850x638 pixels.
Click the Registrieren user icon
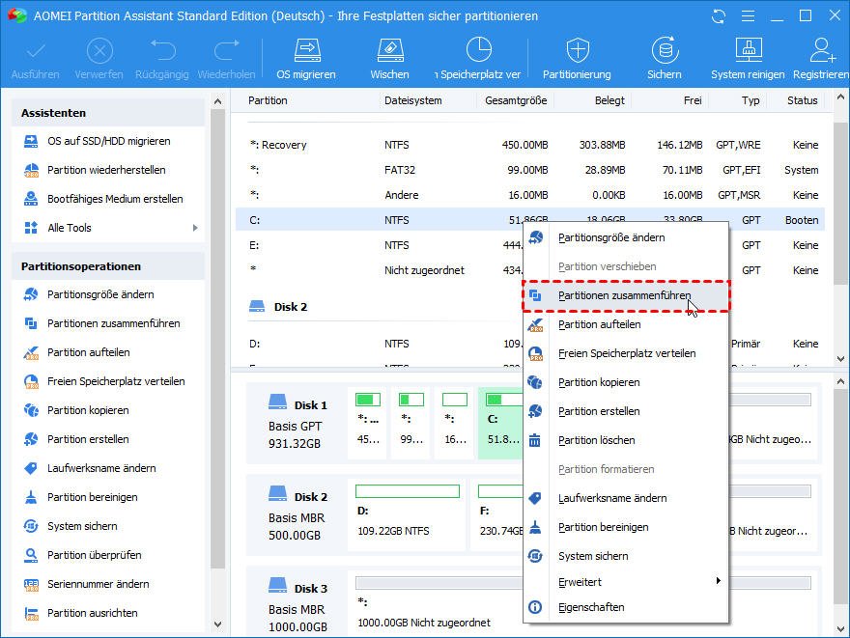(822, 51)
